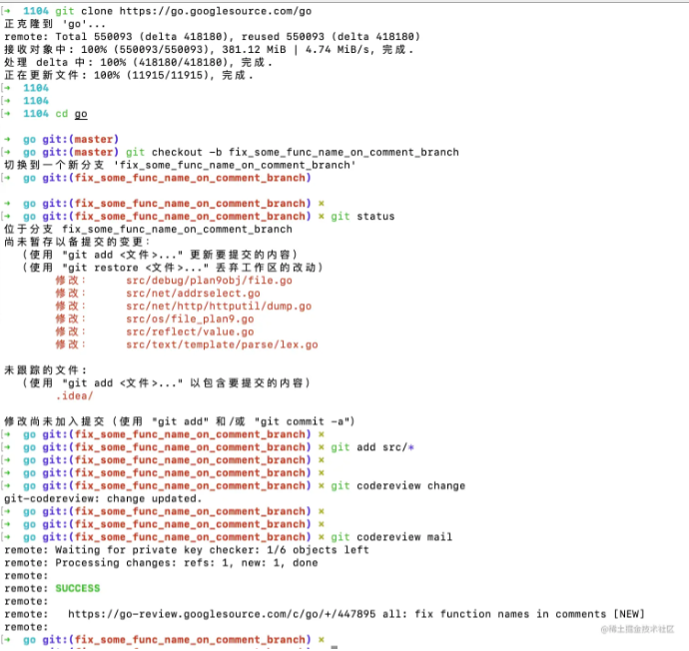Image resolution: width=689 pixels, height=651 pixels.
Task: Click the '位于分支 fix_some_func_name_on_comment_branch' line
Action: point(148,229)
